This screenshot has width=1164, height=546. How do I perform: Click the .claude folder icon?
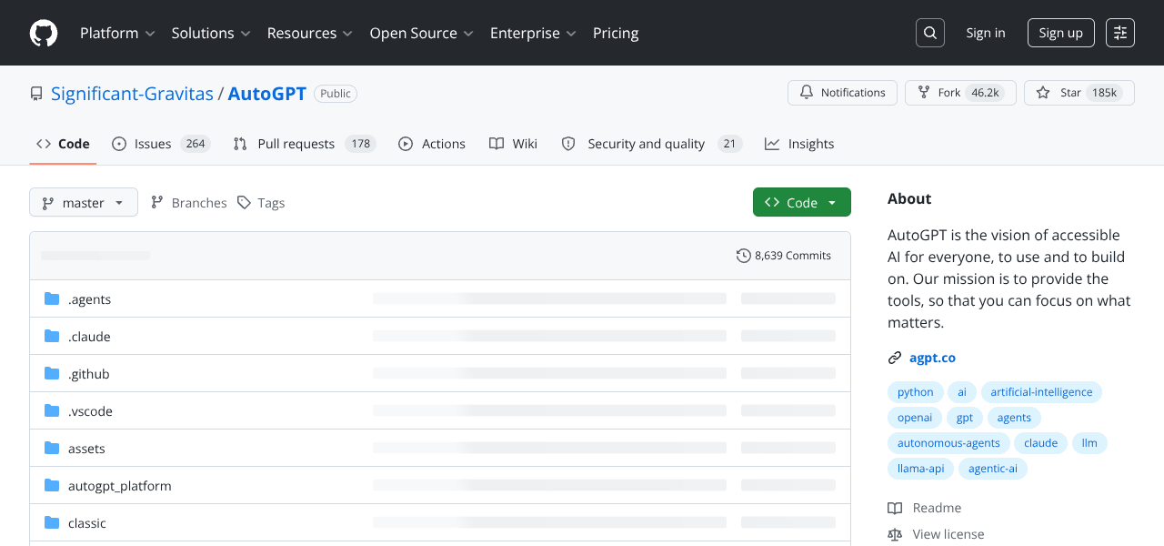click(x=52, y=336)
